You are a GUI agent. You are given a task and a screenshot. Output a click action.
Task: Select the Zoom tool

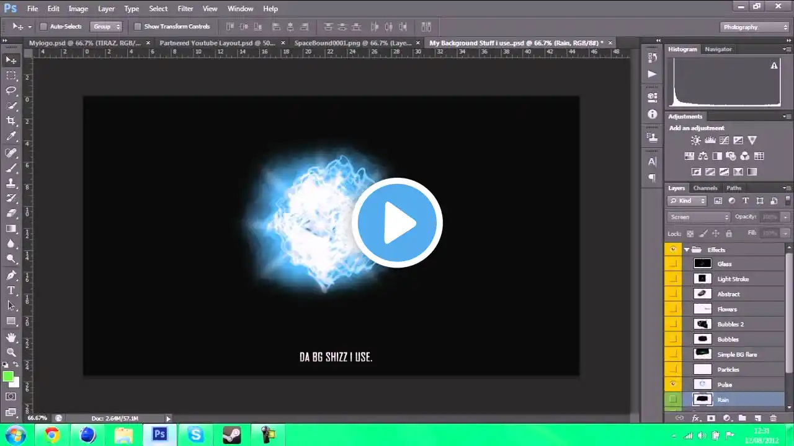11,352
